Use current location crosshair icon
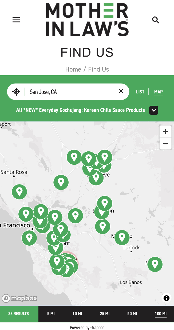 coord(16,92)
